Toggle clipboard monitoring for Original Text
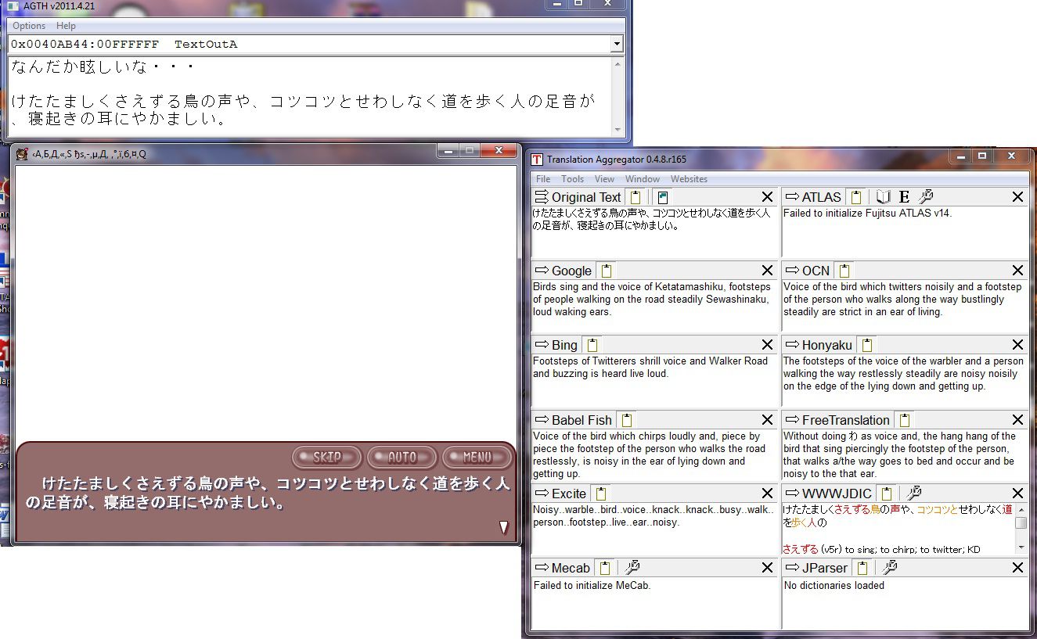The image size is (1037, 639). [636, 197]
